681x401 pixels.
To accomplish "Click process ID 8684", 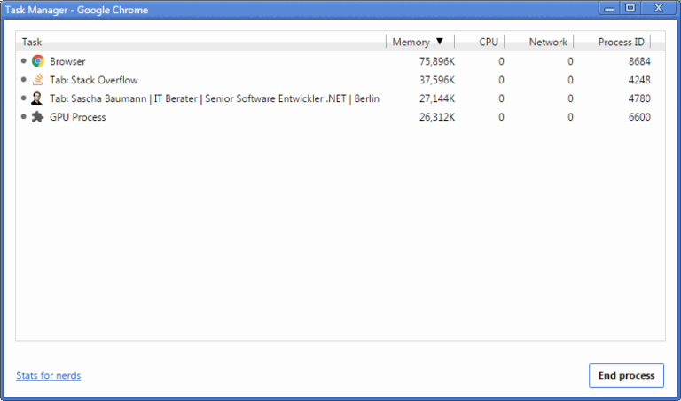I will point(639,61).
